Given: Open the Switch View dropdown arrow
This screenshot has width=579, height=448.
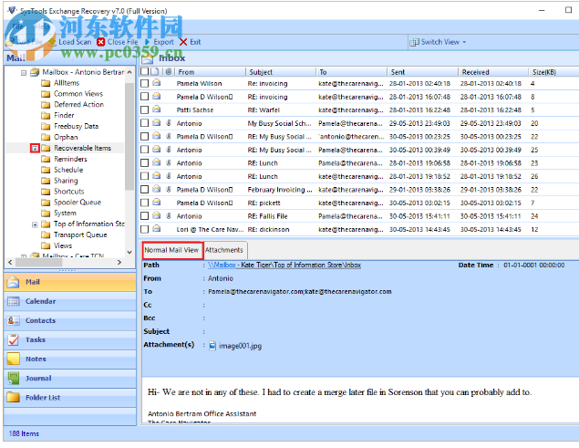Looking at the screenshot, I should 464,42.
